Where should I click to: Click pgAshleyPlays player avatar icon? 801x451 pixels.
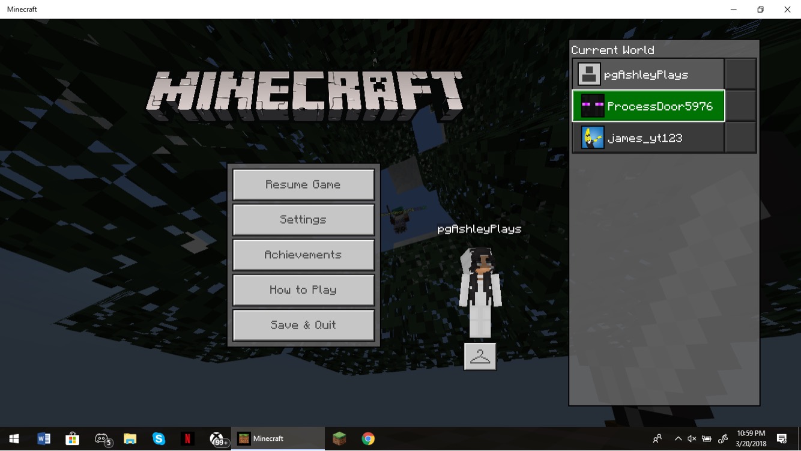(x=589, y=74)
